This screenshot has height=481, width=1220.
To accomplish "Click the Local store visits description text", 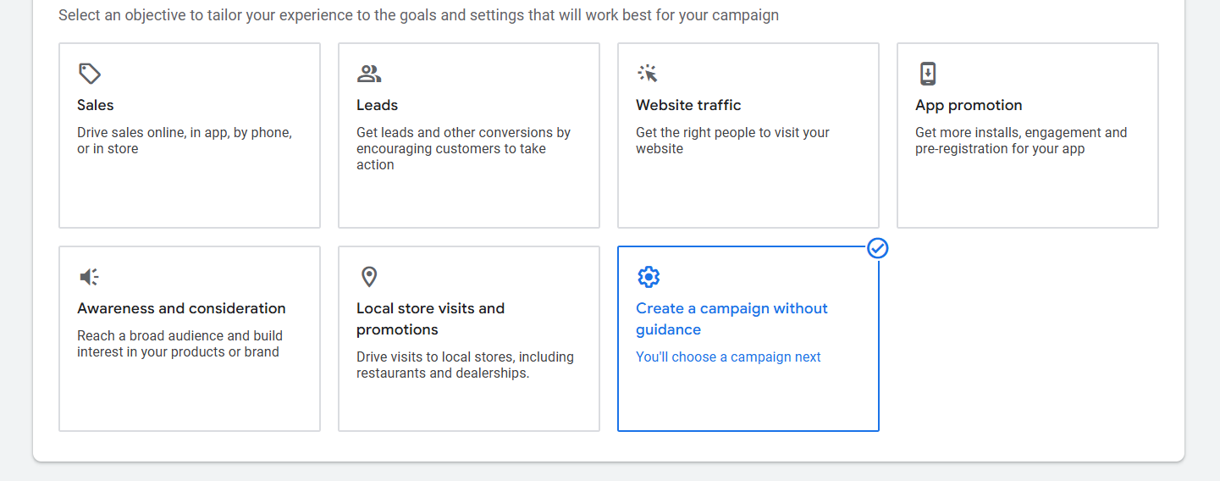I will (x=465, y=365).
